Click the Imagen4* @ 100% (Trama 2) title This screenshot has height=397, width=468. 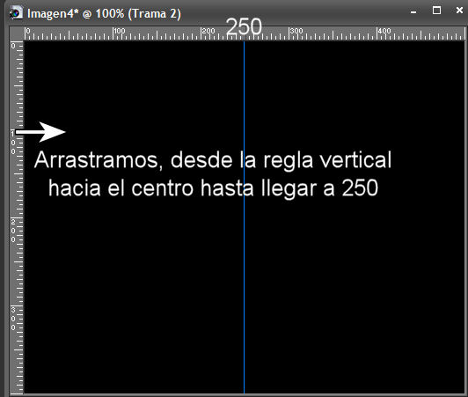[104, 14]
